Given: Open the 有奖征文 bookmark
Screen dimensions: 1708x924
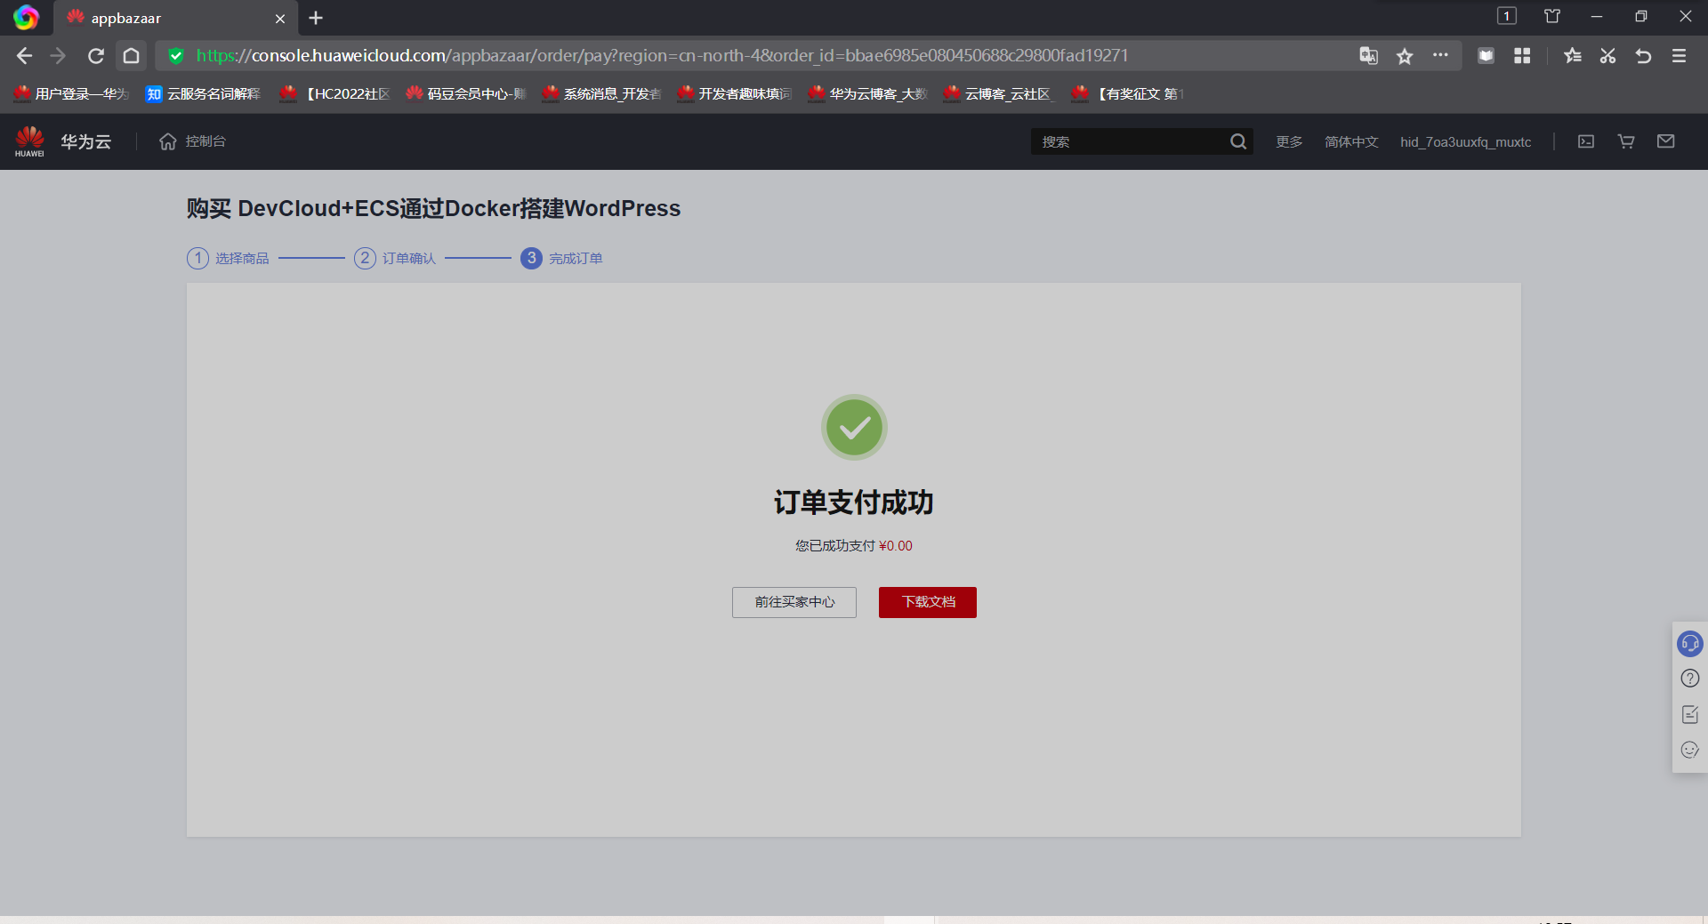Looking at the screenshot, I should tap(1127, 93).
